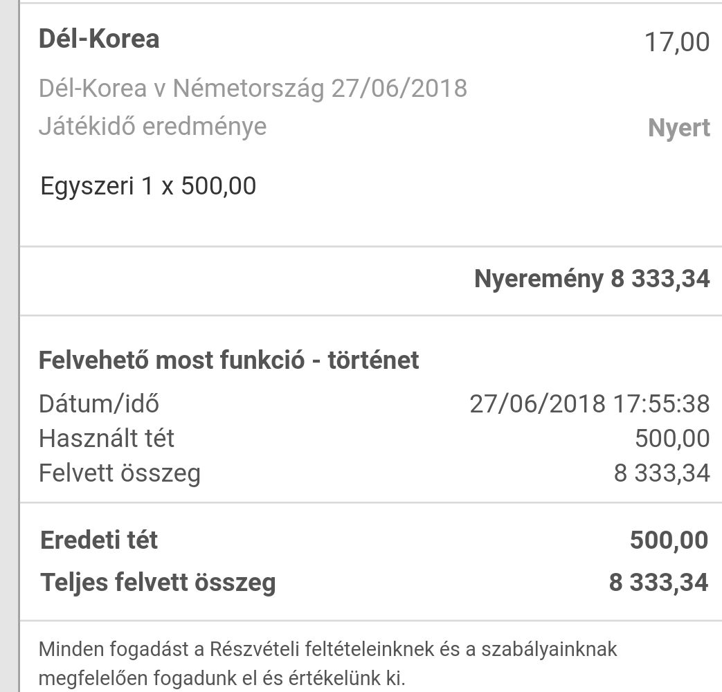Click the Dél-Korea selection title

[x=99, y=39]
